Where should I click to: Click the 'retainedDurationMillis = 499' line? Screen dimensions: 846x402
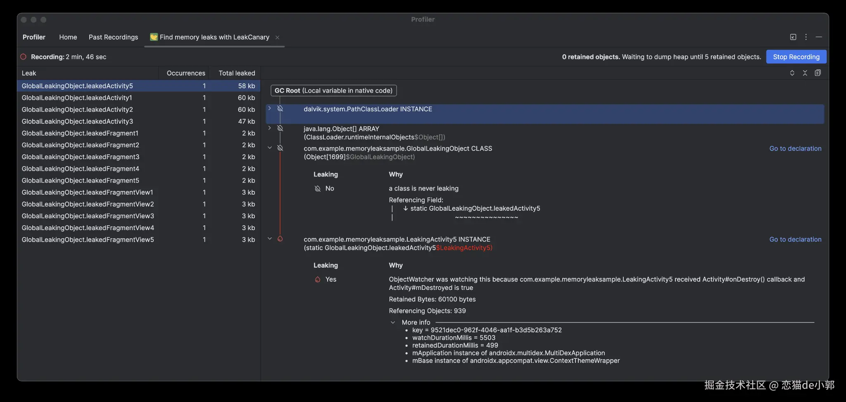(x=455, y=346)
